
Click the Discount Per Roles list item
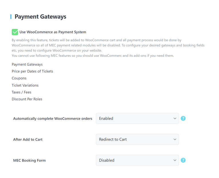point(27,99)
